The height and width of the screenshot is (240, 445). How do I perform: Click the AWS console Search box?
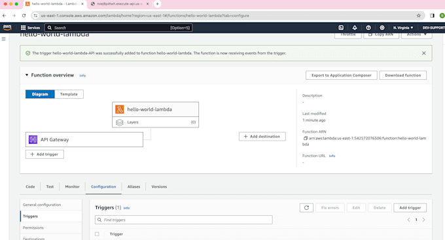pyautogui.click(x=118, y=27)
